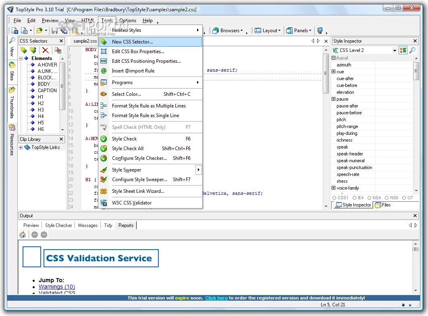Screen dimensions: 428x316
Task: Open the Browsers dropdown
Action: [228, 31]
